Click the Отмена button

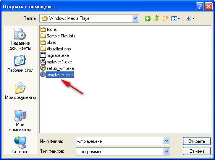(197, 151)
